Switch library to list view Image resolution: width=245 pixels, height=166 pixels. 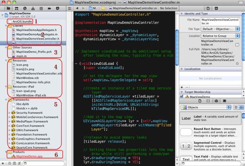tap(241, 107)
